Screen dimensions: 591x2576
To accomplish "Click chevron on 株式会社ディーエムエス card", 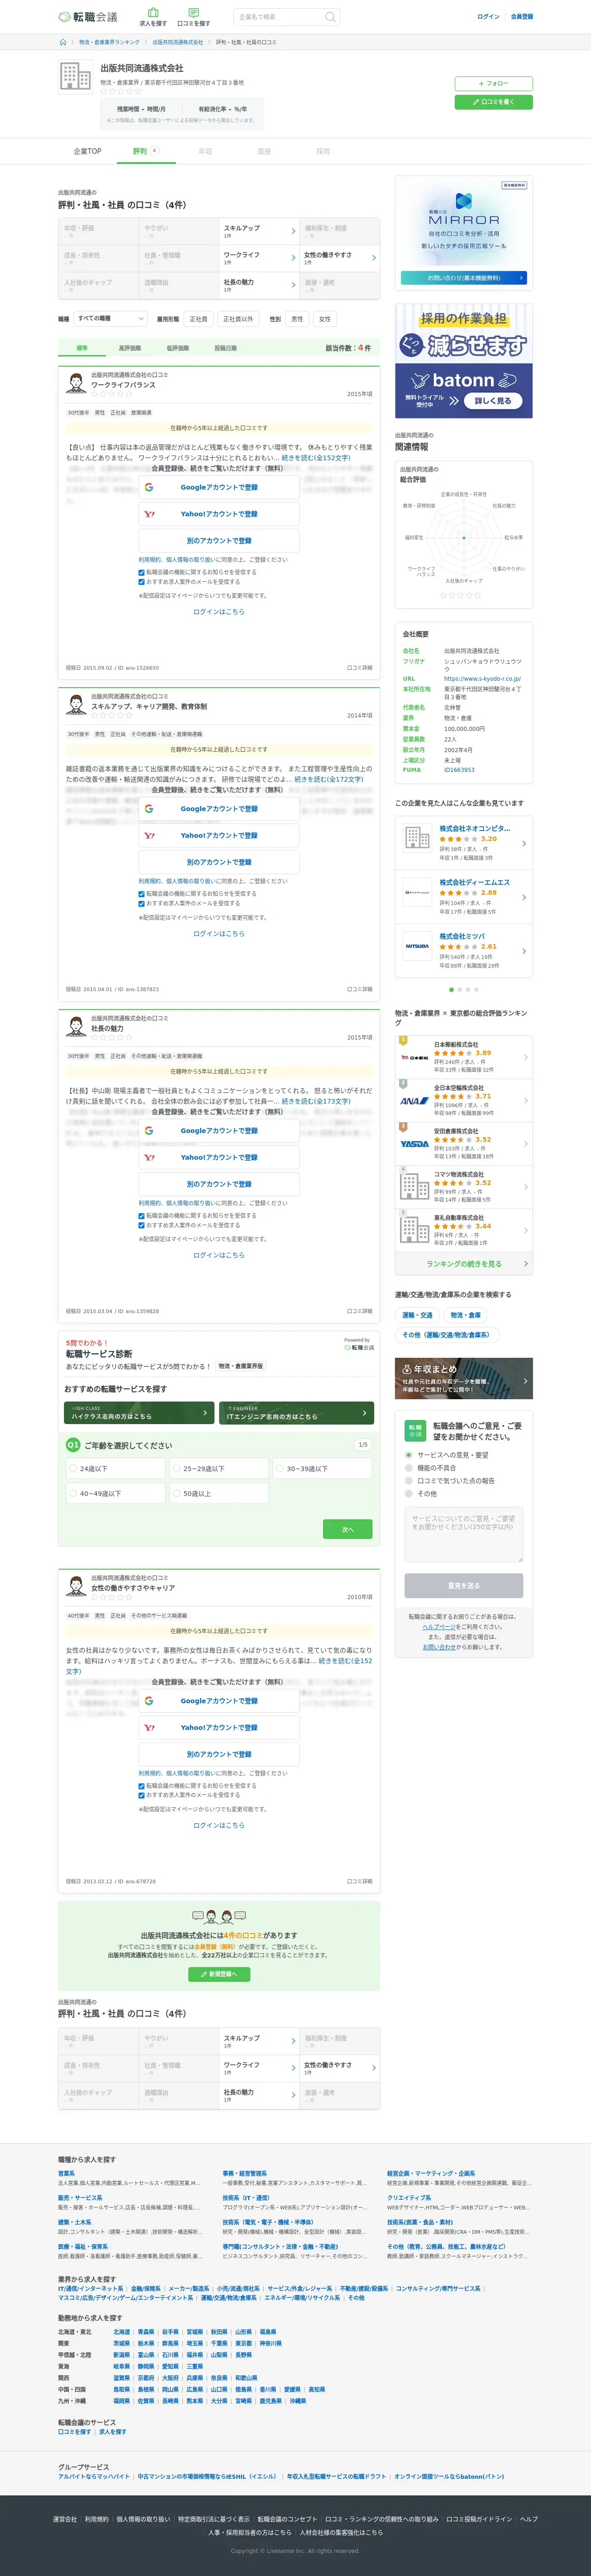I will (524, 898).
